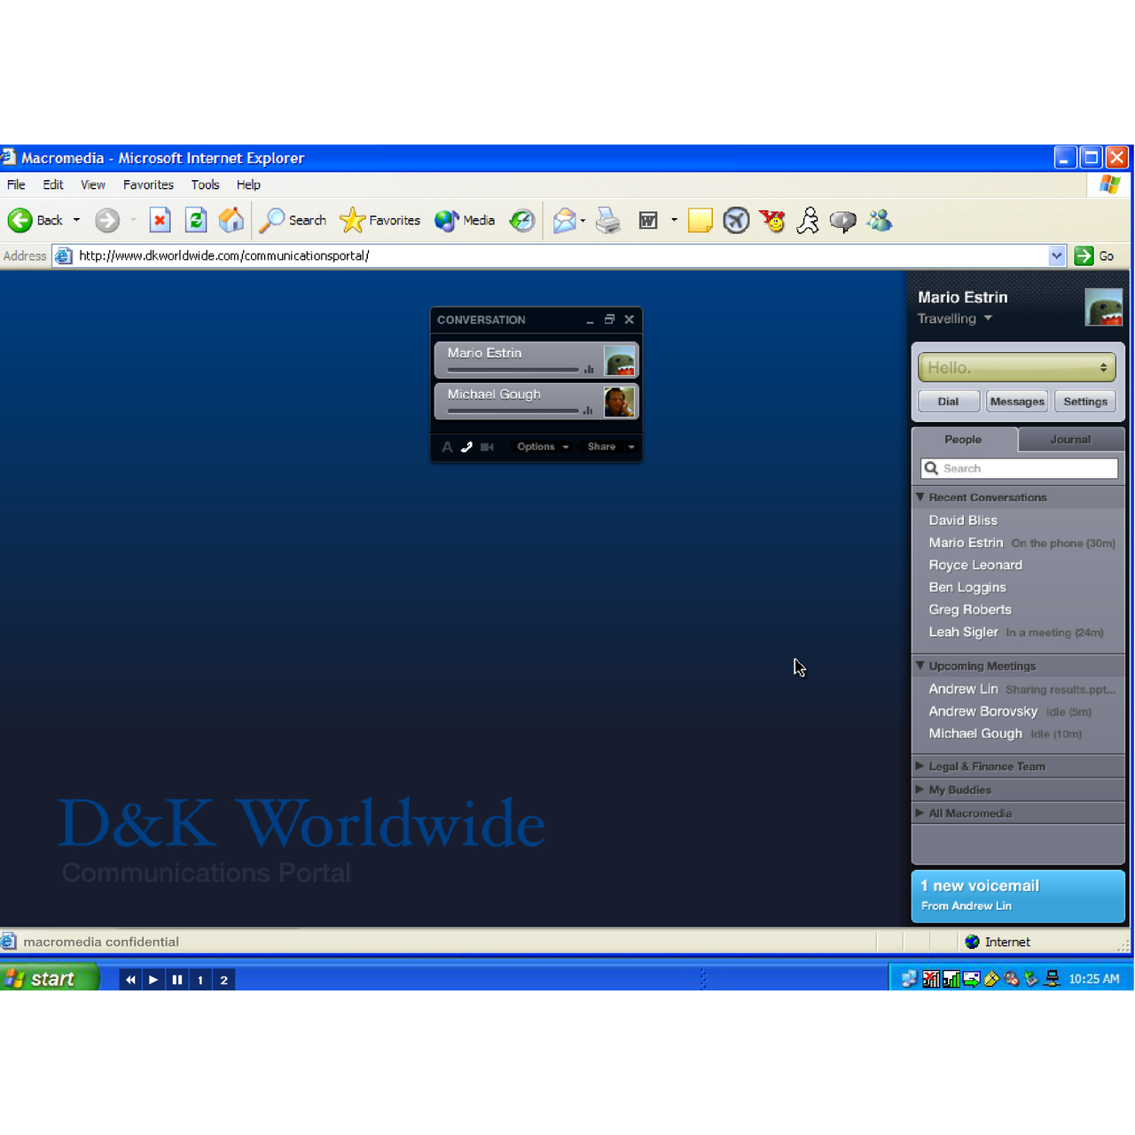The height and width of the screenshot is (1135, 1135).
Task: Expand the My Buddies group
Action: point(920,789)
